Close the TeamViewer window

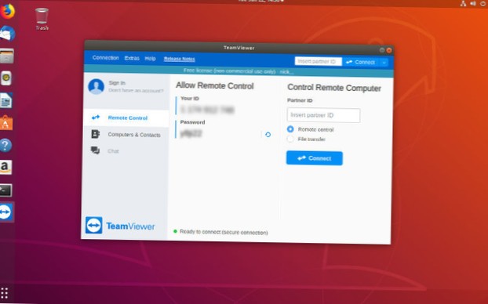tap(388, 50)
